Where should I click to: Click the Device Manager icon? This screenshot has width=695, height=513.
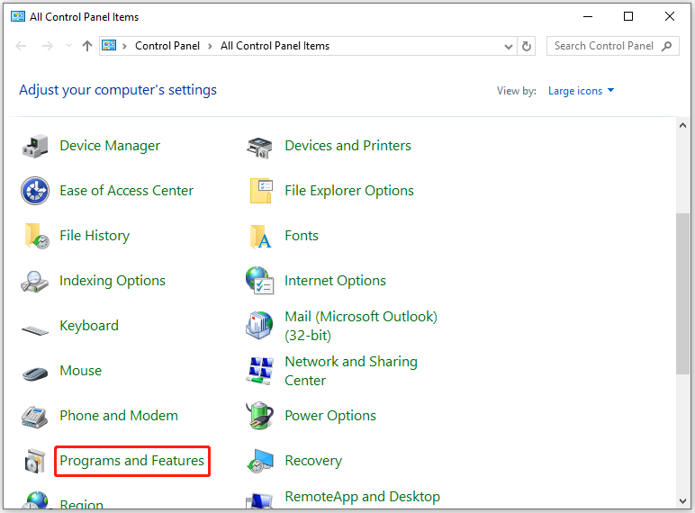(35, 146)
